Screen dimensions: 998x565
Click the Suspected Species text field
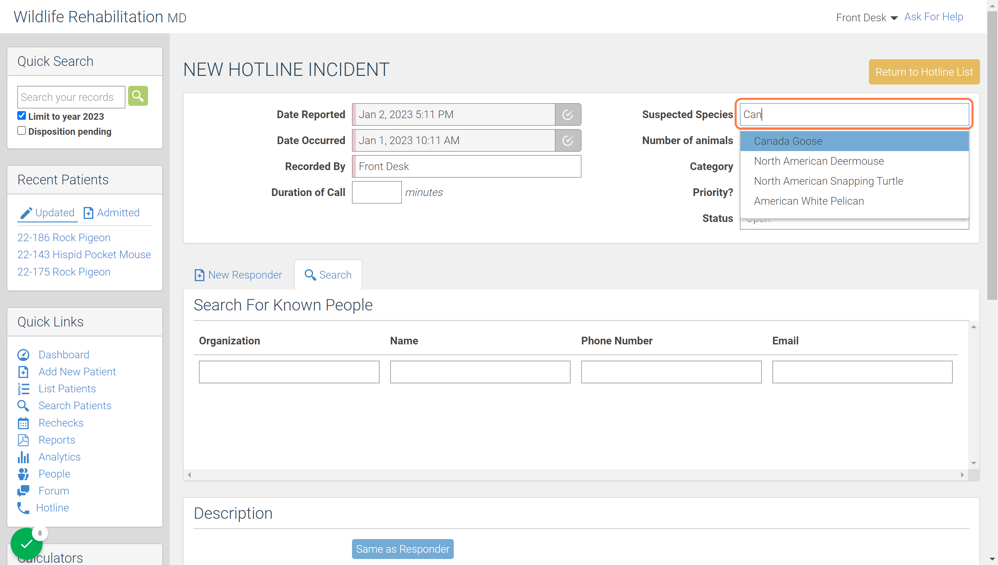pyautogui.click(x=855, y=114)
